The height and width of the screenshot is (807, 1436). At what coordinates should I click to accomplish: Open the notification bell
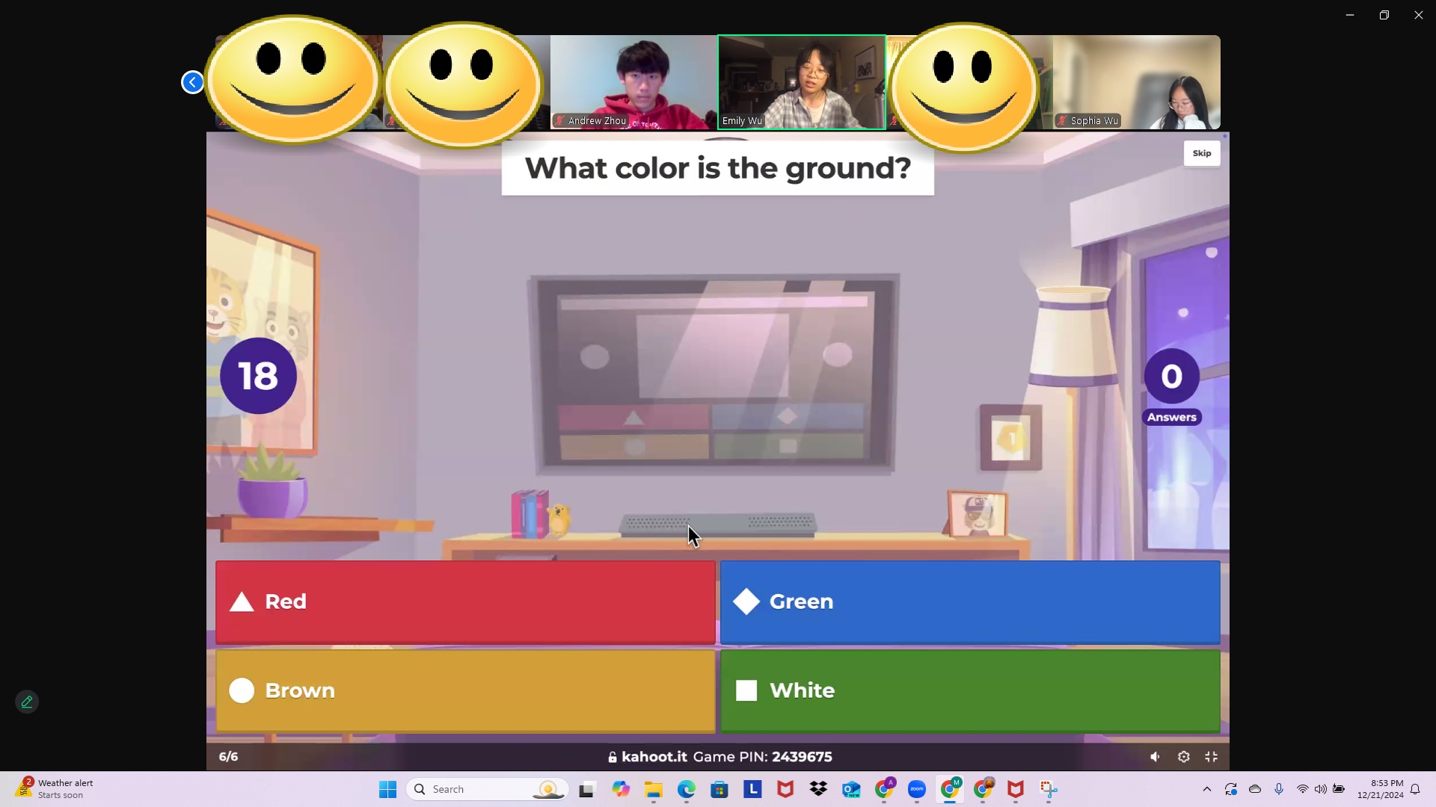click(1415, 789)
